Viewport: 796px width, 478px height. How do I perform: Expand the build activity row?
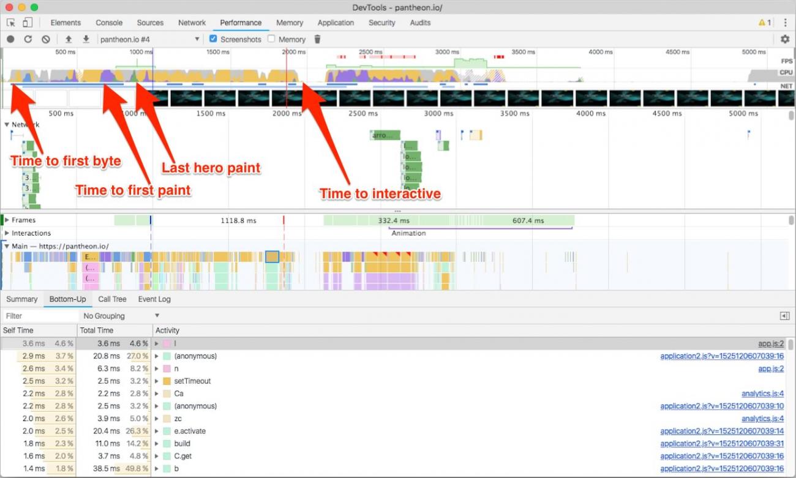(157, 444)
